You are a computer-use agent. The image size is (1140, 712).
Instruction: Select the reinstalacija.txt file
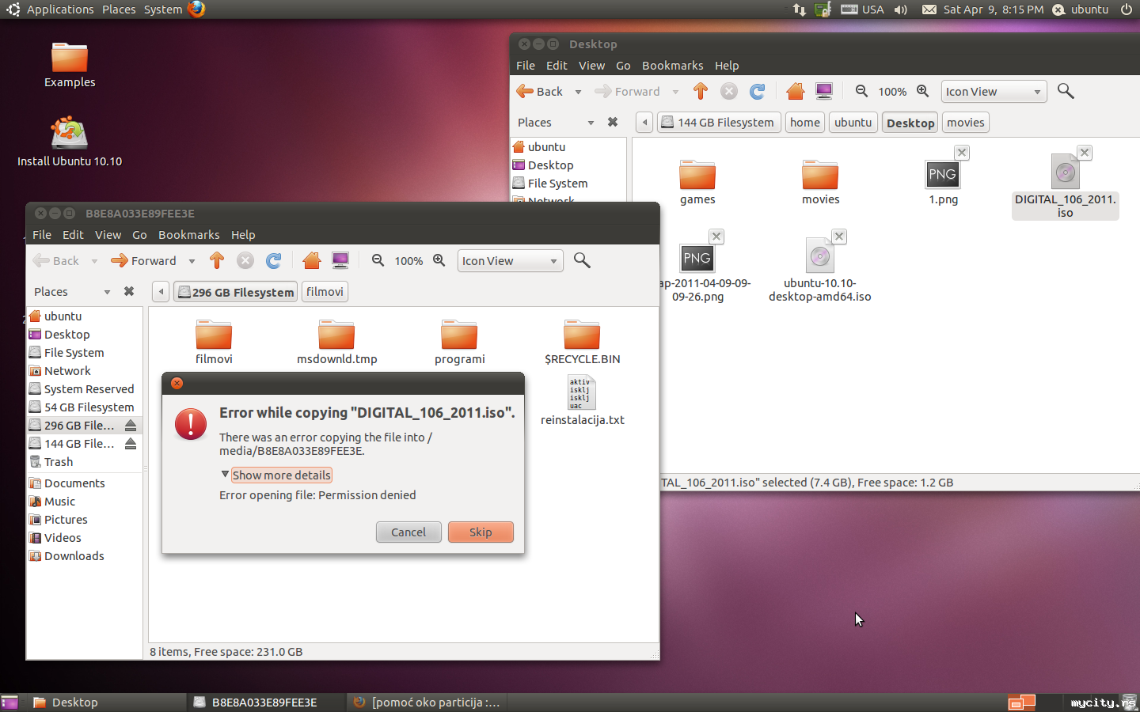[x=583, y=400]
